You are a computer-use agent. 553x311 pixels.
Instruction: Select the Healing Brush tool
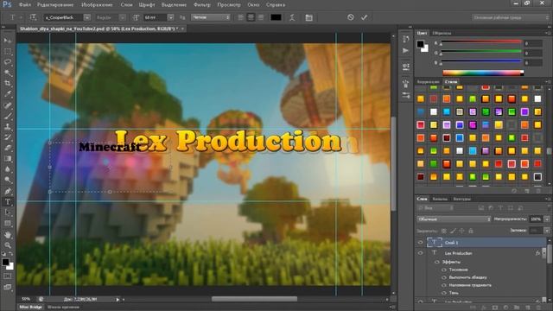click(8, 105)
